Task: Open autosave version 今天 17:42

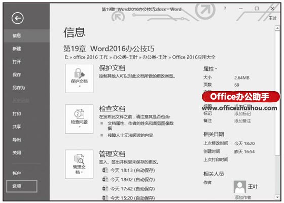Action: (x=129, y=189)
